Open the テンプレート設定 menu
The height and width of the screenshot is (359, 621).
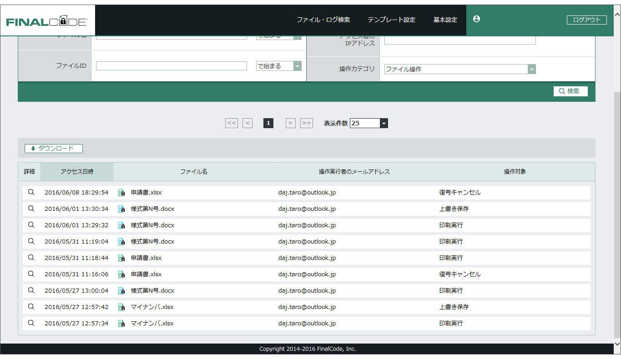click(x=391, y=20)
